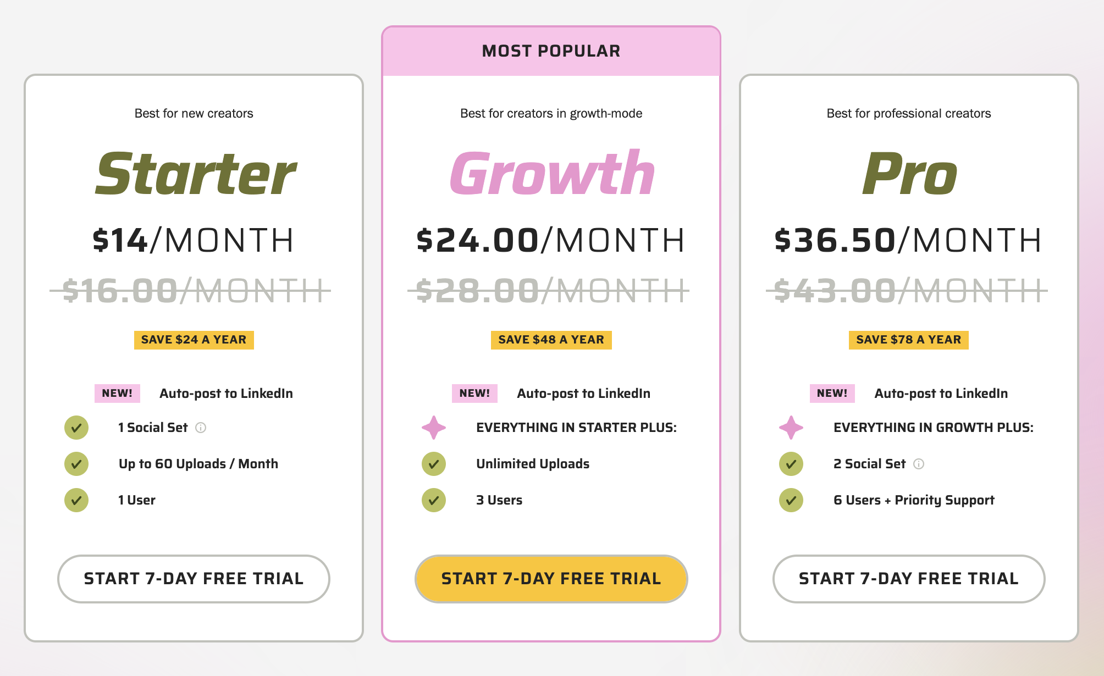
Task: Click the "SAVE $78 A YEAR" badge
Action: pos(908,340)
